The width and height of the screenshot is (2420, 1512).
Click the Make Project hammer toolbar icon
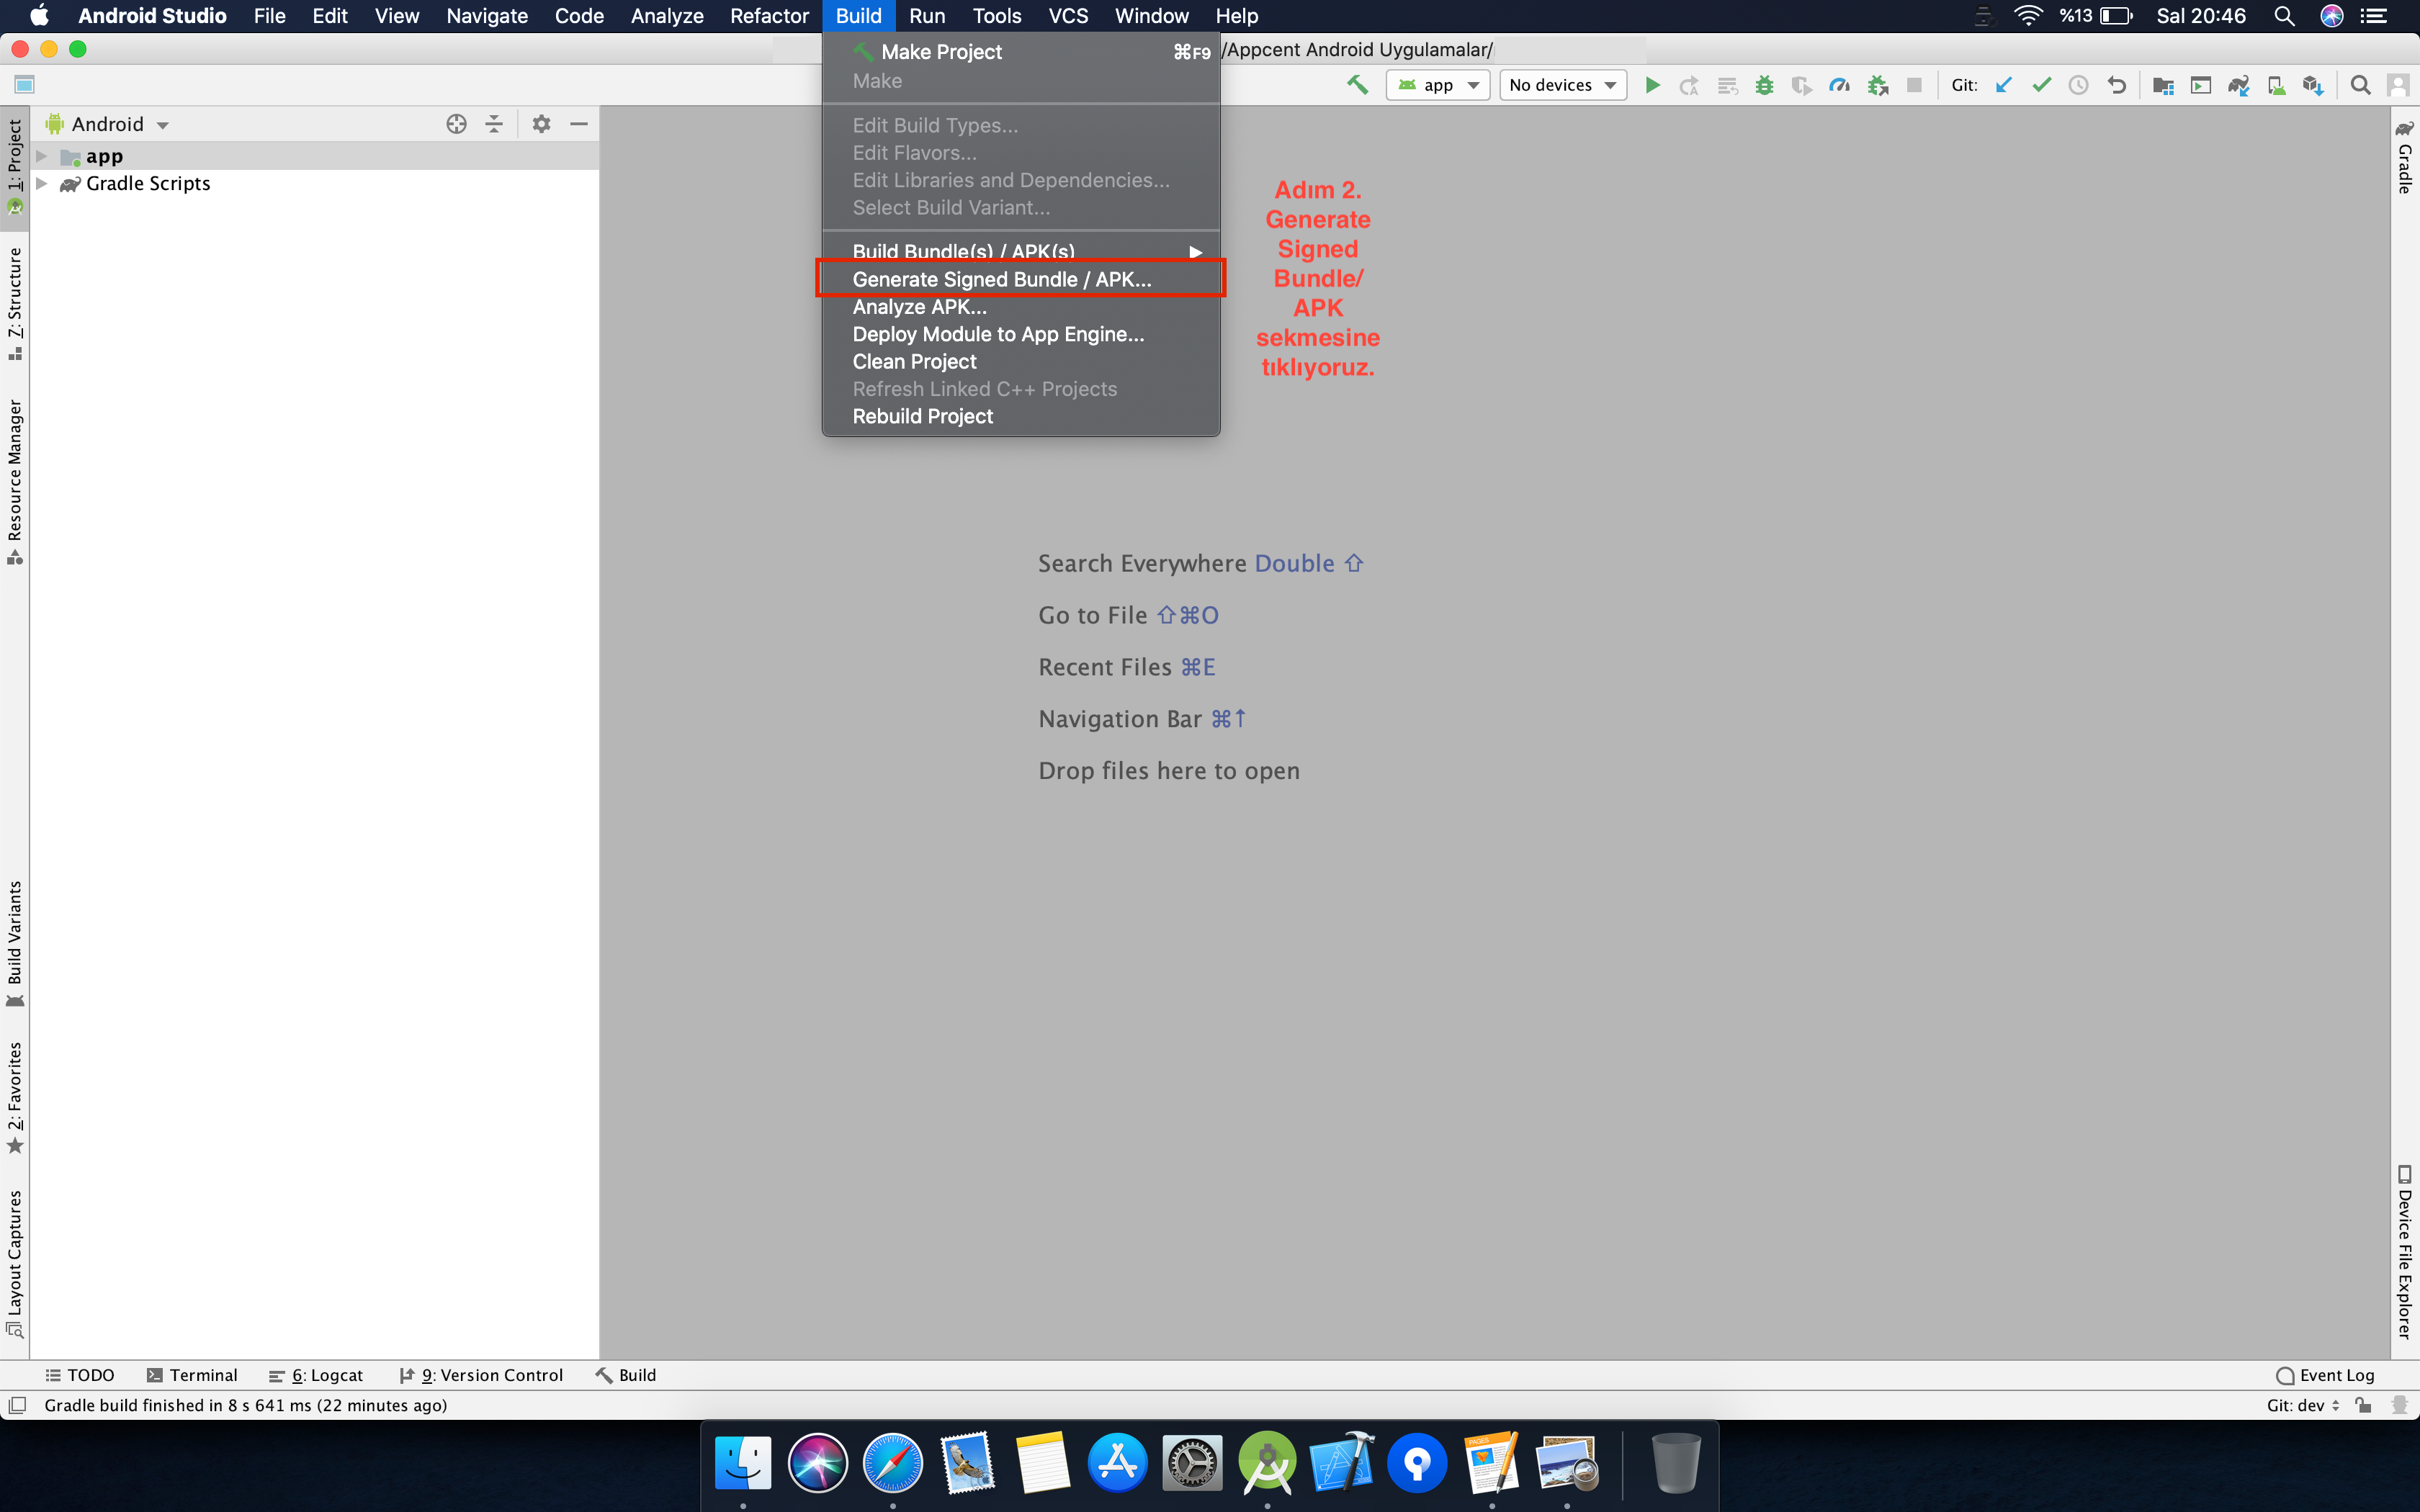click(x=1357, y=85)
